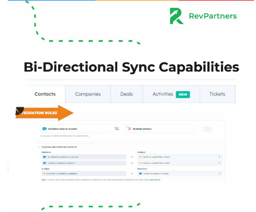Click HubSpot icon in first 'Create or update the contact' dropdown
256x212 pixels.
pos(140,157)
